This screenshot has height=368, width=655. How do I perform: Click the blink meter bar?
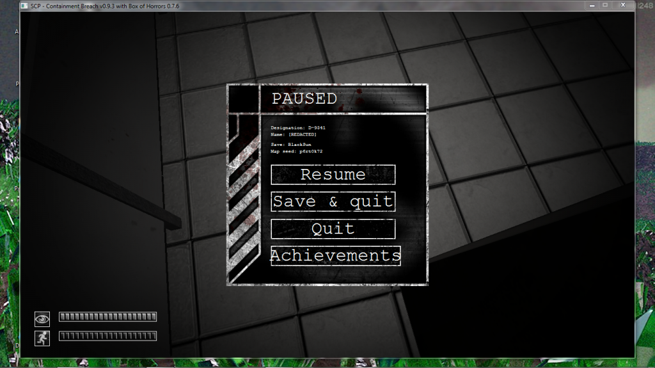107,317
